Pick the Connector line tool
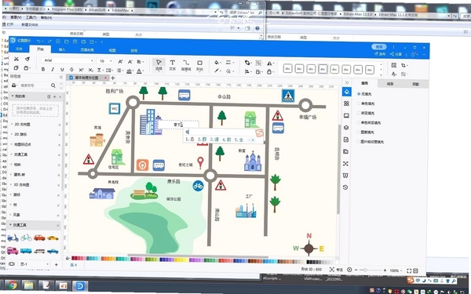 pyautogui.click(x=186, y=65)
